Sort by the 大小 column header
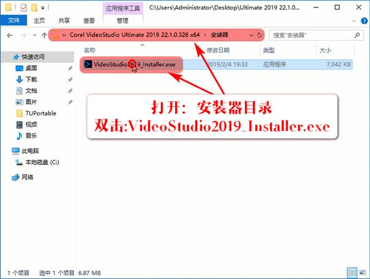This screenshot has width=370, height=279. pyautogui.click(x=325, y=50)
